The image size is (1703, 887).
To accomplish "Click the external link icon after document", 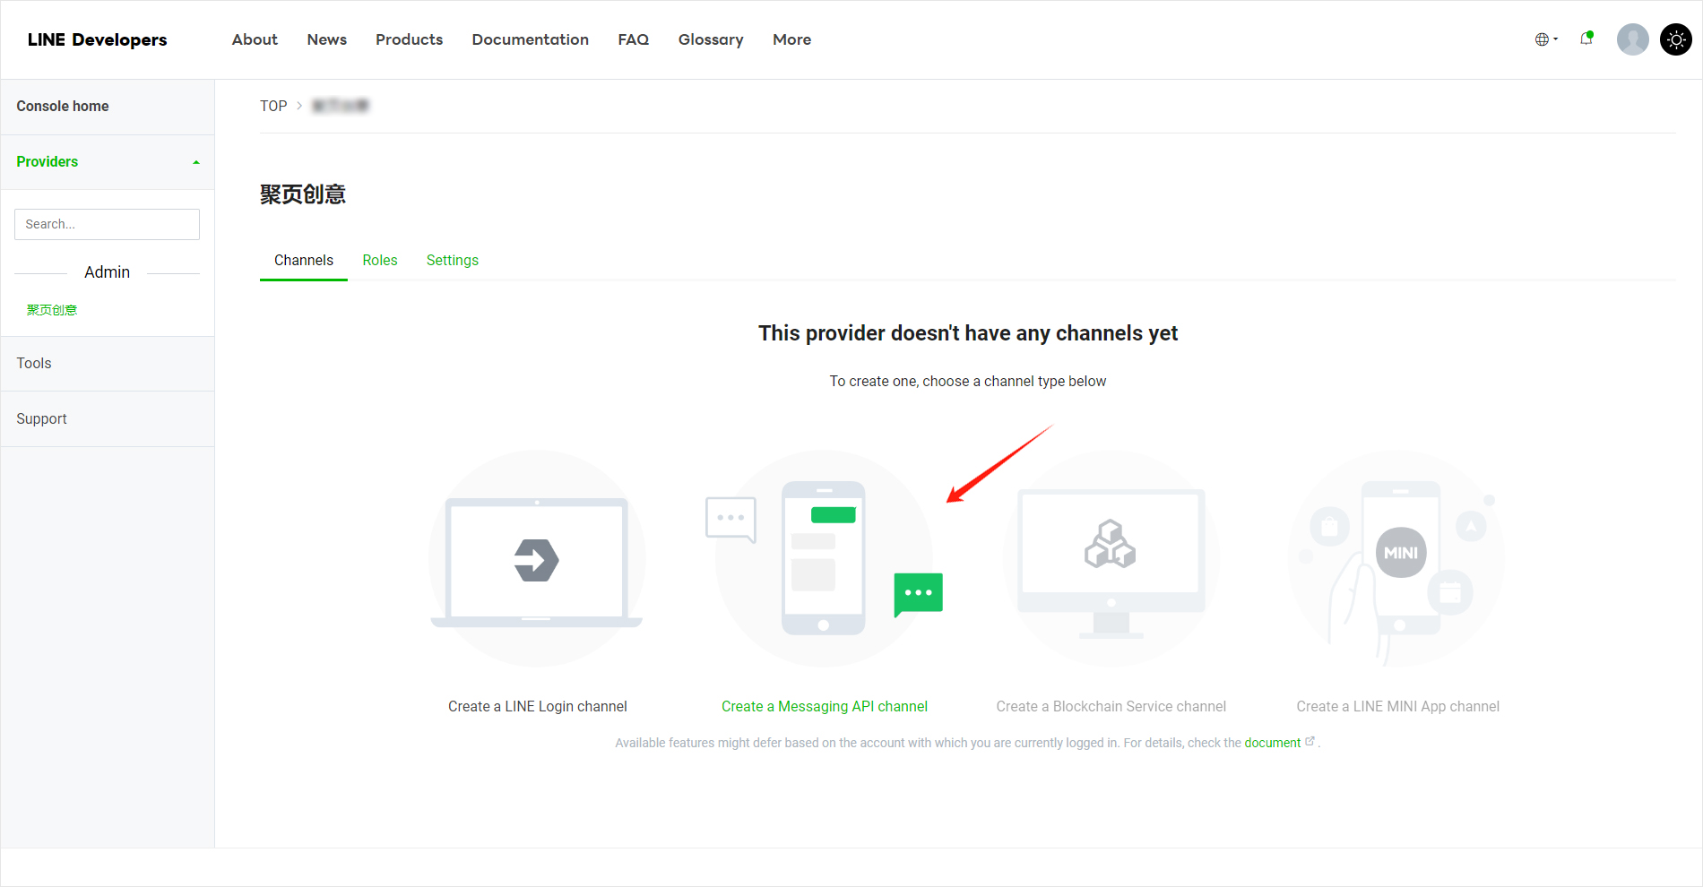I will click(x=1310, y=741).
